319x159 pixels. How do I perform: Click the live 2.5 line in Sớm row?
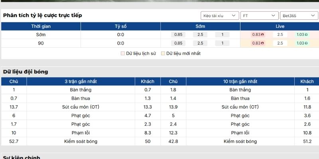(280, 35)
